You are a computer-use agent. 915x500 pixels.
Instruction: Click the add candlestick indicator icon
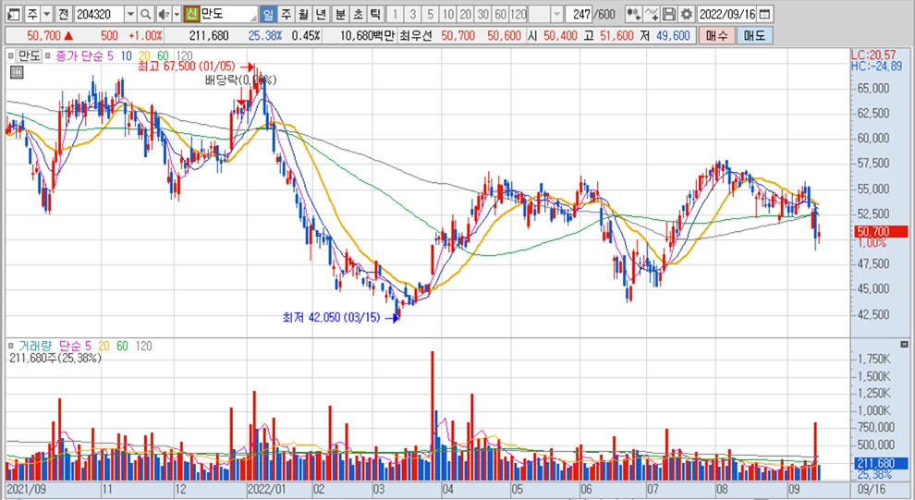coord(633,15)
